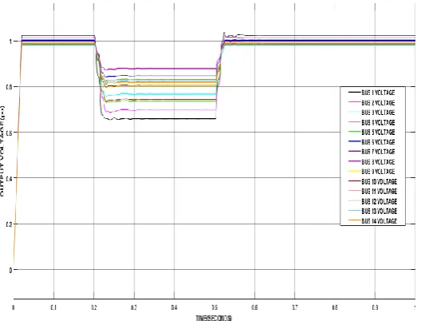
Task: Select the BUS 6 VOLTAGE legend label
Action: pos(378,142)
